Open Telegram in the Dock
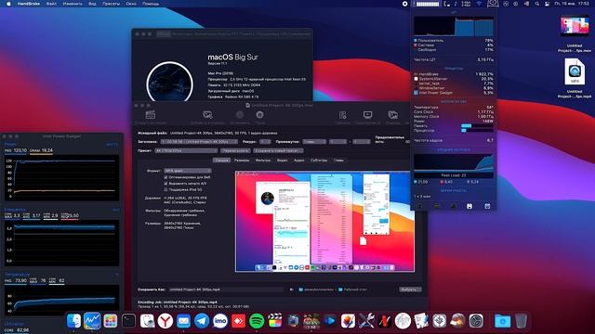The width and height of the screenshot is (595, 334). [202, 321]
